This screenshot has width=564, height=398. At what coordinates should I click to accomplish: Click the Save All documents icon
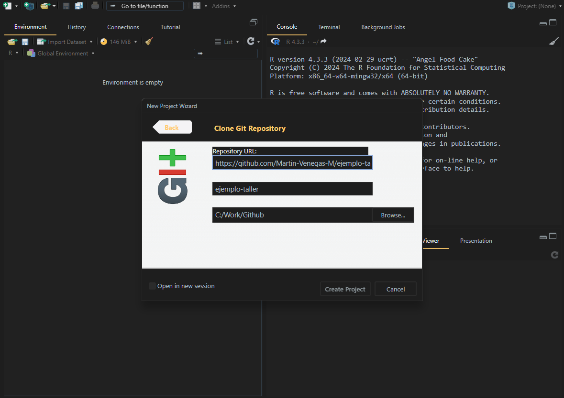click(79, 6)
